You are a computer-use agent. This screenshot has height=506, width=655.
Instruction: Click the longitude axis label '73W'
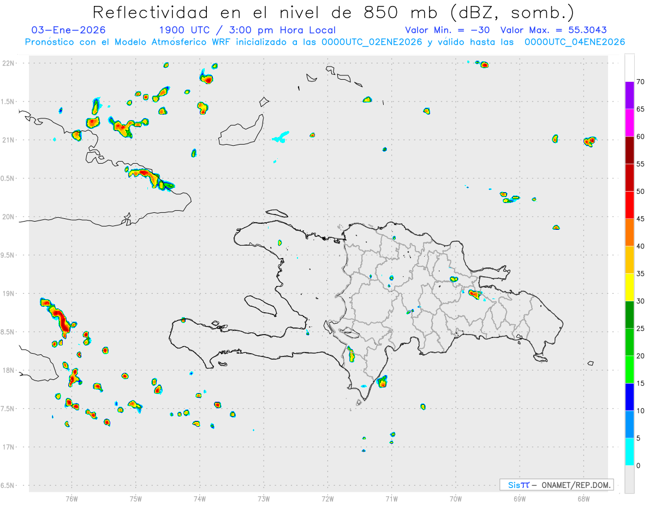264,499
